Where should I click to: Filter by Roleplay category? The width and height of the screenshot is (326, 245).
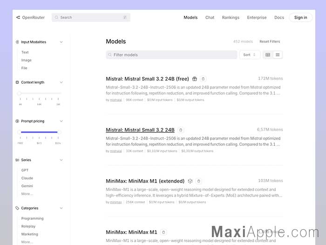(x=28, y=226)
